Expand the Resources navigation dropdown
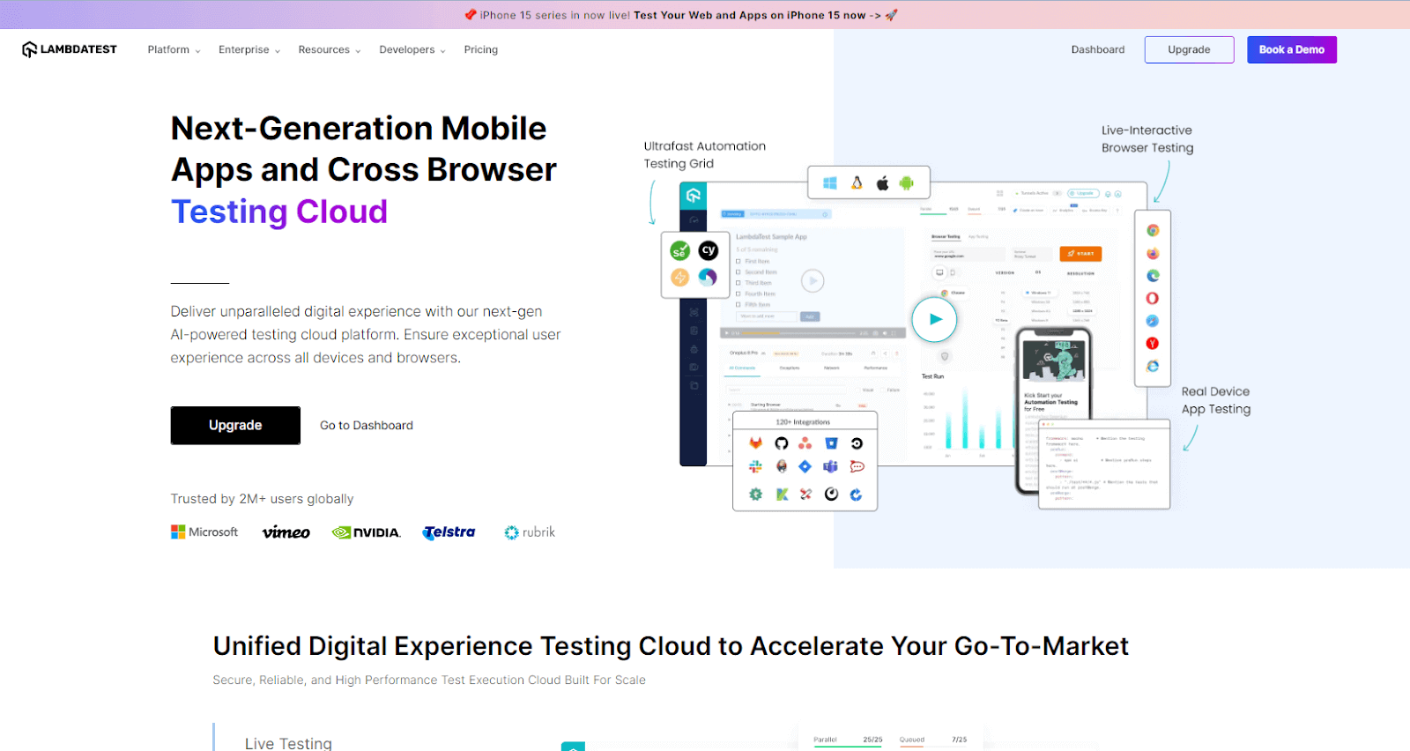 tap(329, 50)
